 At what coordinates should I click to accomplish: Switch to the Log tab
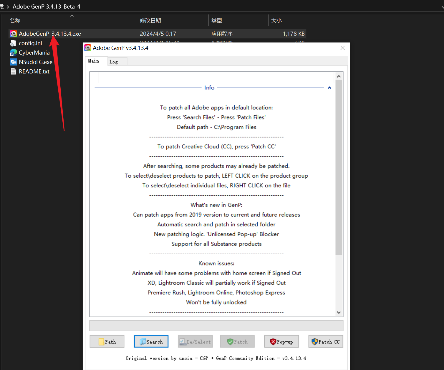click(114, 61)
